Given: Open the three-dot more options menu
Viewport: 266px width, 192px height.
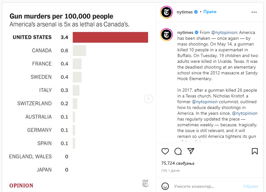Looking at the screenshot, I should [254, 12].
